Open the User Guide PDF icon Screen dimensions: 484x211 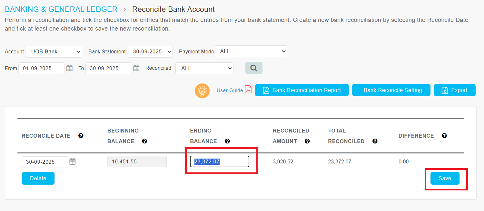[x=248, y=89]
